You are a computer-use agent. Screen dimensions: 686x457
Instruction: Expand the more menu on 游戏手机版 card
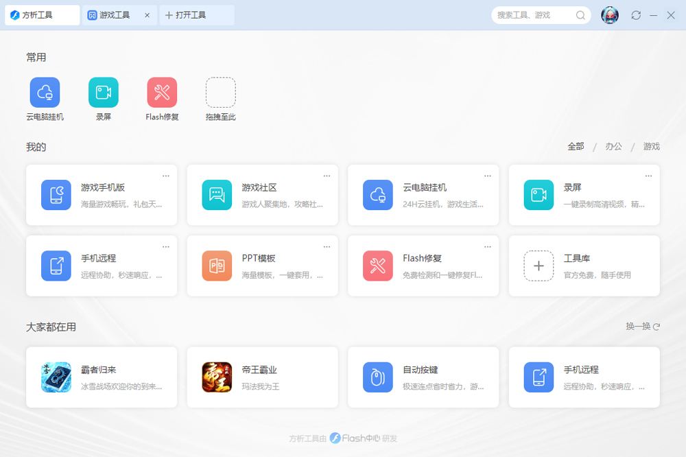(x=166, y=176)
